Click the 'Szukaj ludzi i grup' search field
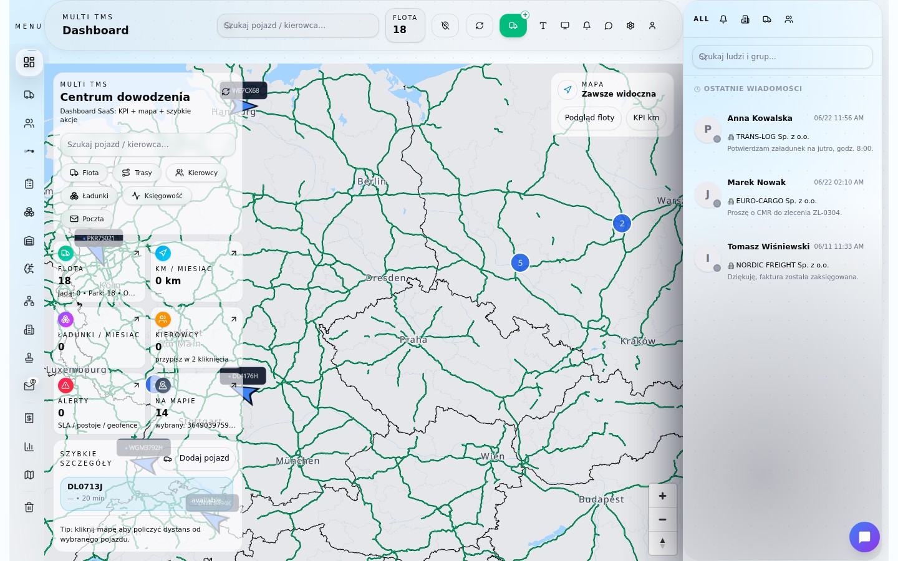The image size is (898, 561). [782, 57]
